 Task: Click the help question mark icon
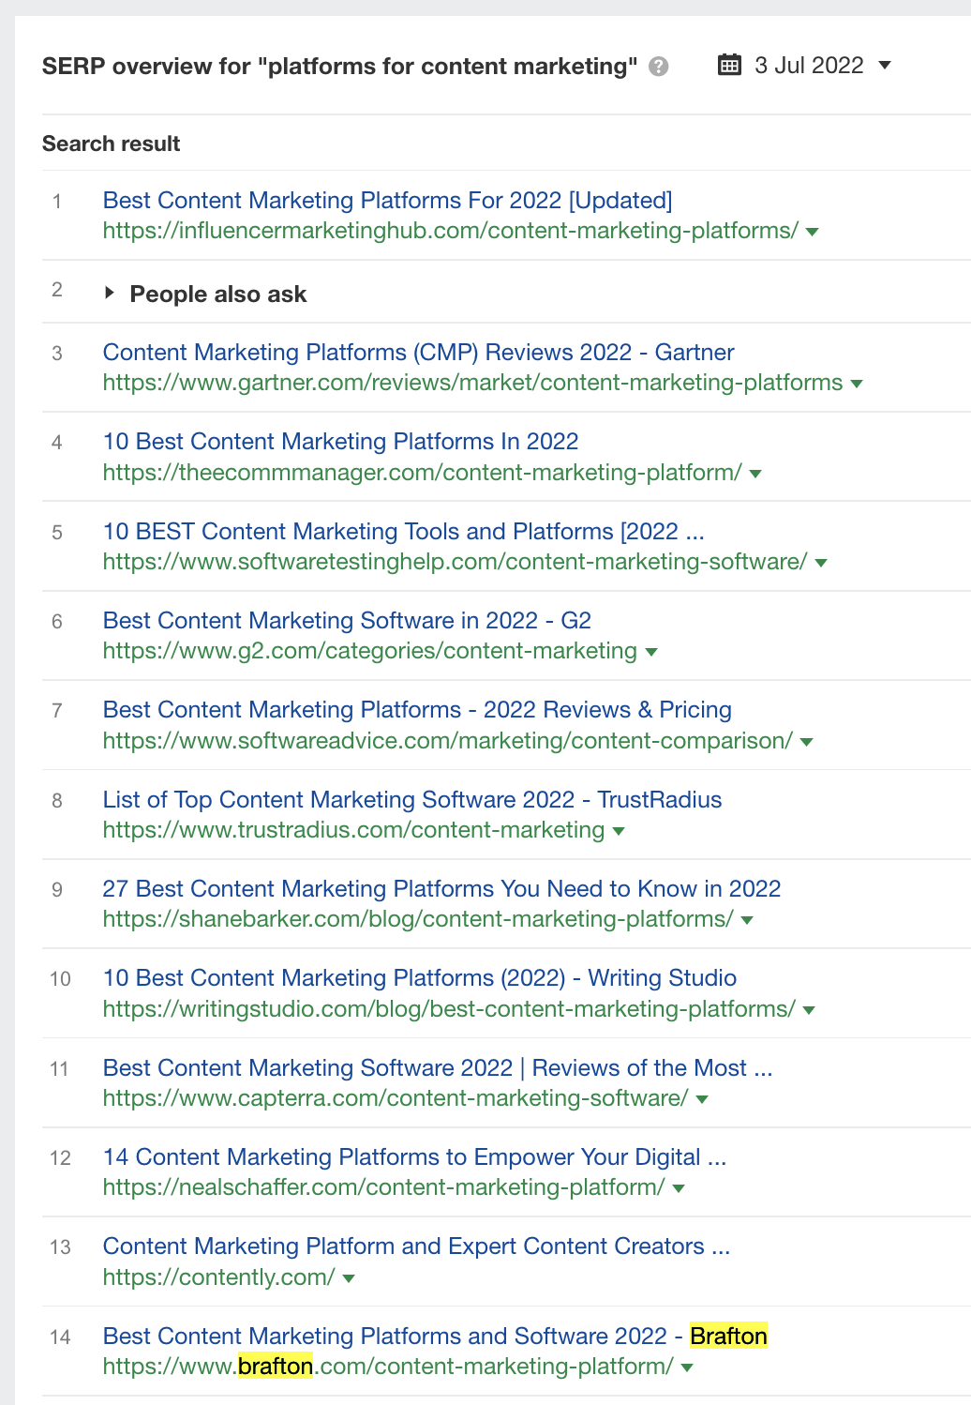[659, 67]
